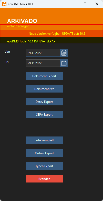Open the calendar picker for Von date
The height and width of the screenshot is (201, 103).
pos(64,53)
